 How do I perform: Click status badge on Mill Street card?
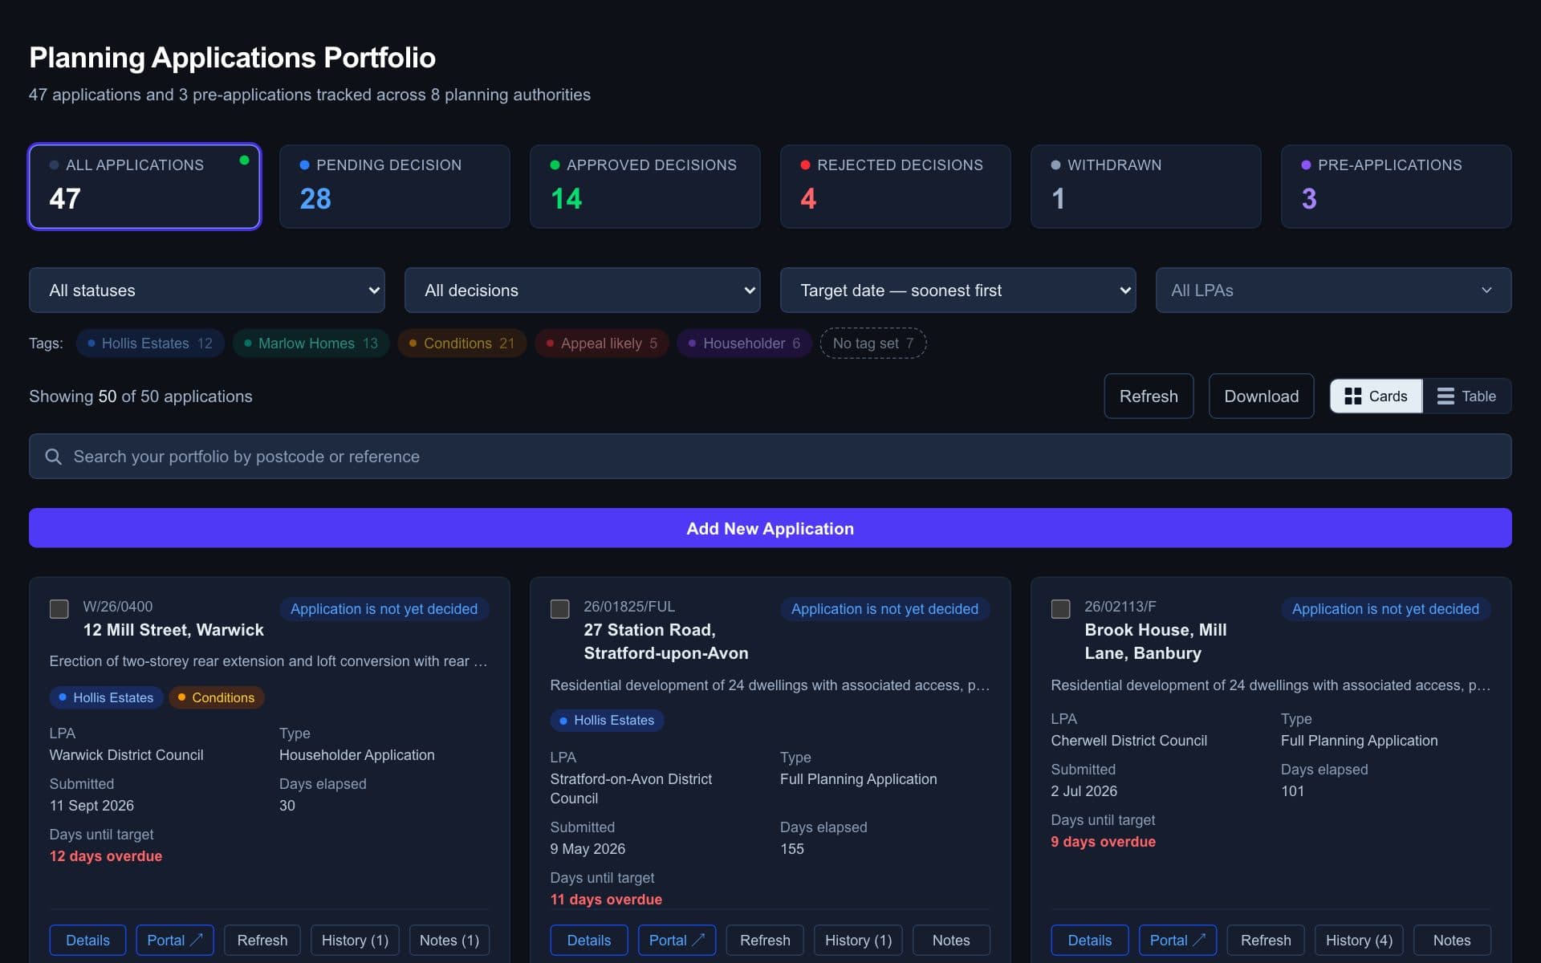click(384, 609)
